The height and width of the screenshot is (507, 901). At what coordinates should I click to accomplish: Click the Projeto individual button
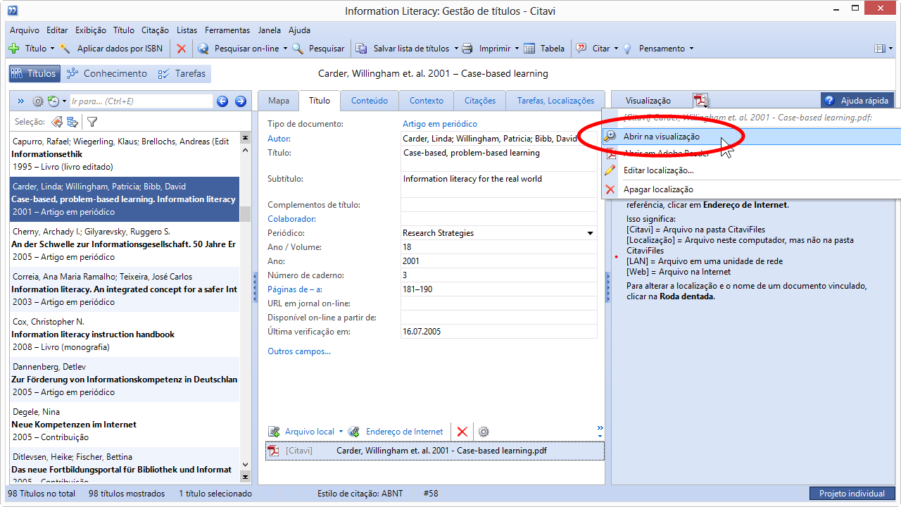point(852,494)
